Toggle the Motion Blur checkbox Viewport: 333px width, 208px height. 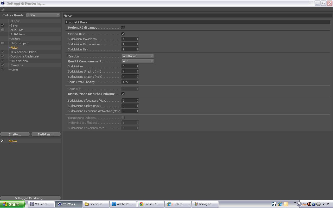click(x=123, y=34)
